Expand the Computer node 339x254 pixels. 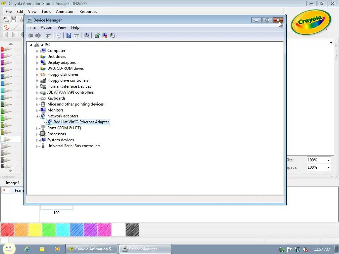[x=37, y=51]
